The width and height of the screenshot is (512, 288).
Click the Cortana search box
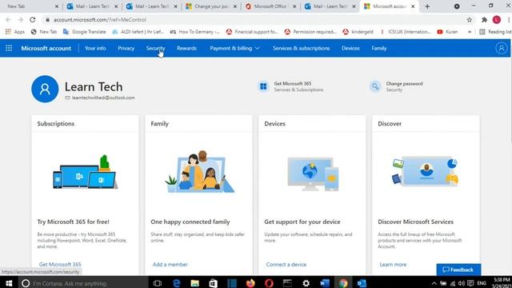coord(83,283)
